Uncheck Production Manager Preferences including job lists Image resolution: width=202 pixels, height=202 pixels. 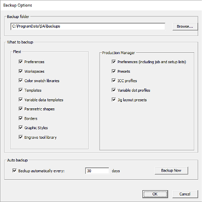(114, 61)
